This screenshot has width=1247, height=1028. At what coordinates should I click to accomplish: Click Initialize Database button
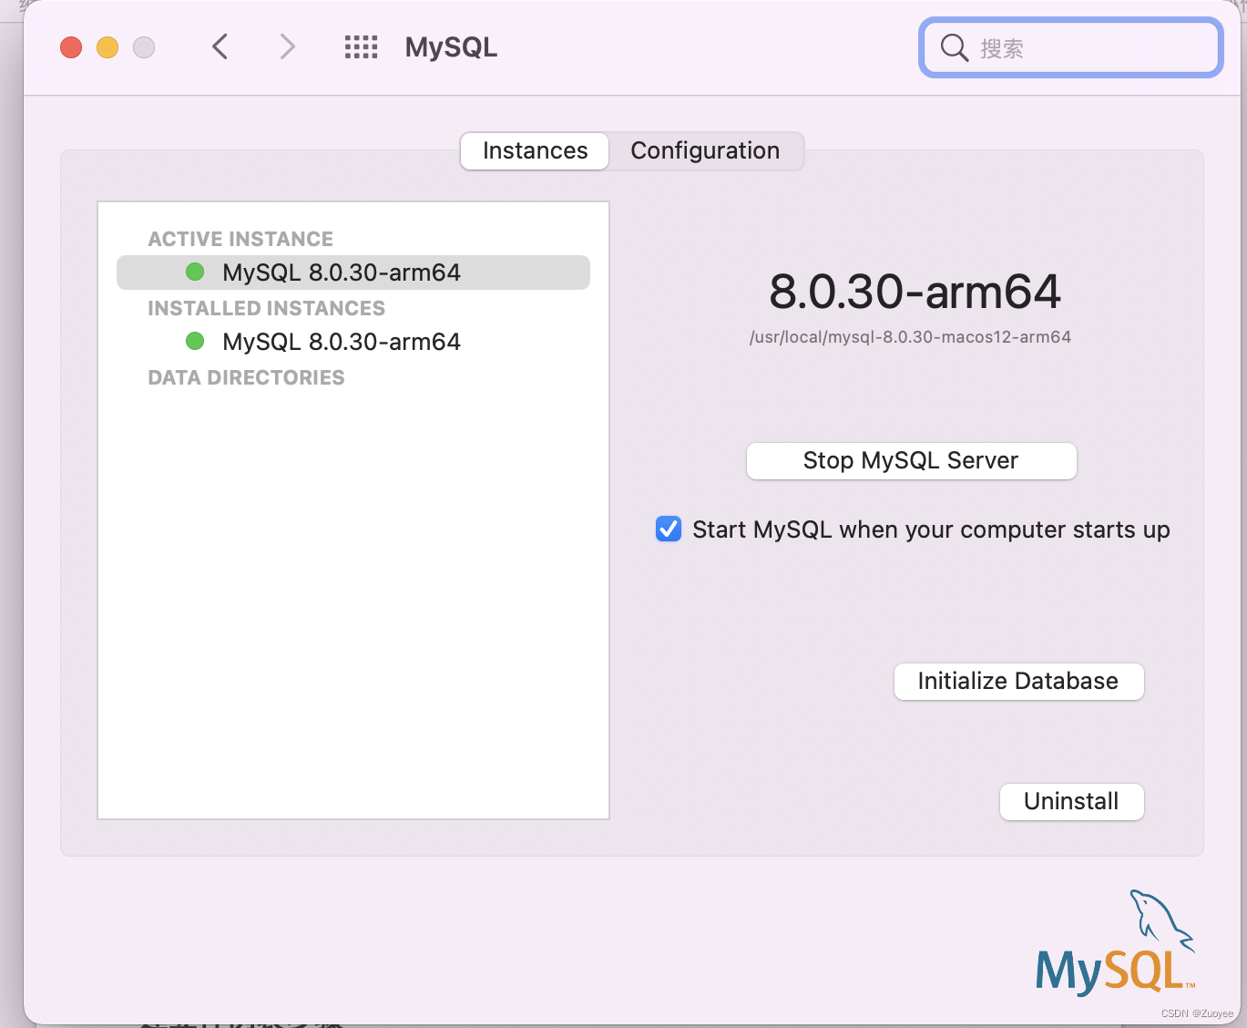pyautogui.click(x=1018, y=682)
